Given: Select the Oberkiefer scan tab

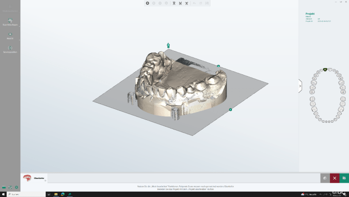Looking at the screenshot, I should 34,178.
